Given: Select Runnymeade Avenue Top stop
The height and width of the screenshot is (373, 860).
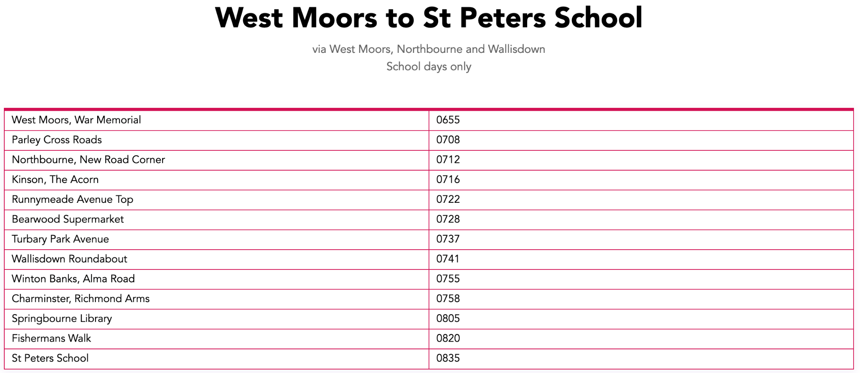Looking at the screenshot, I should coord(72,199).
